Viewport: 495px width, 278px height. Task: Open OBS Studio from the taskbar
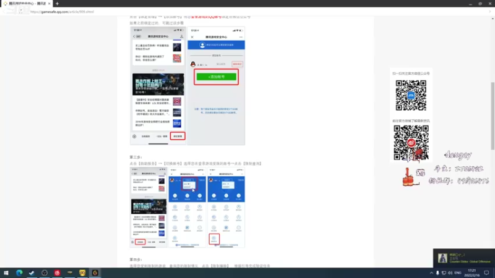click(x=45, y=273)
